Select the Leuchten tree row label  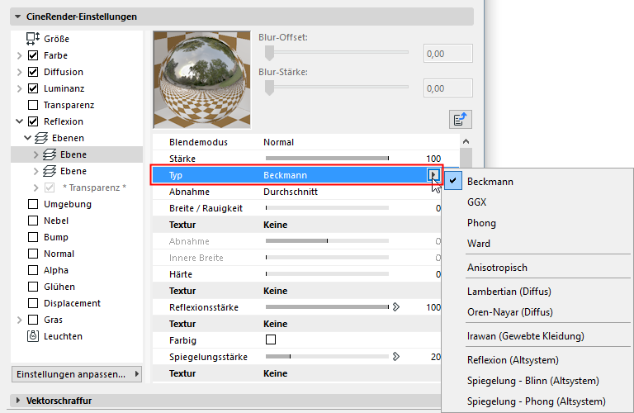click(x=63, y=336)
